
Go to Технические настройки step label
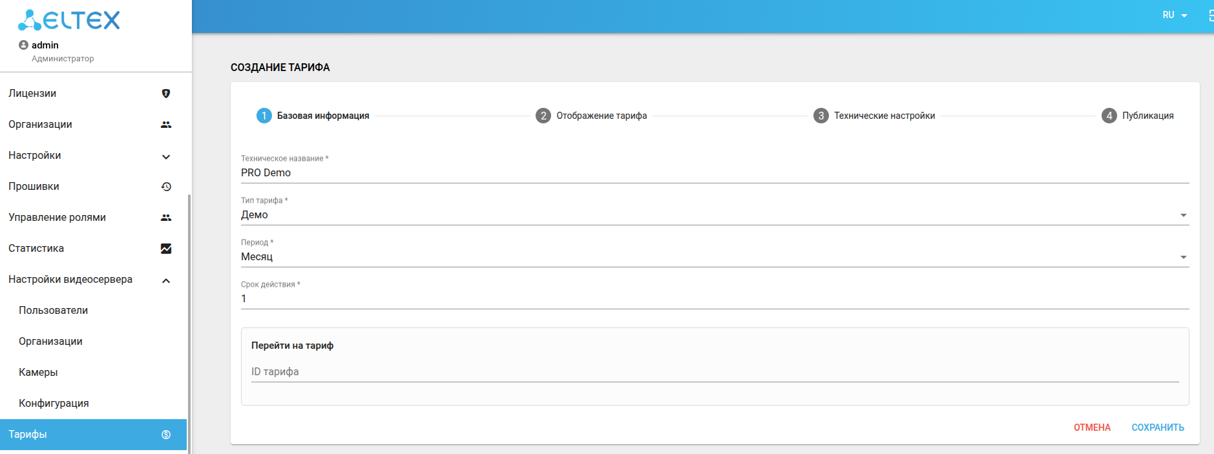pyautogui.click(x=884, y=116)
